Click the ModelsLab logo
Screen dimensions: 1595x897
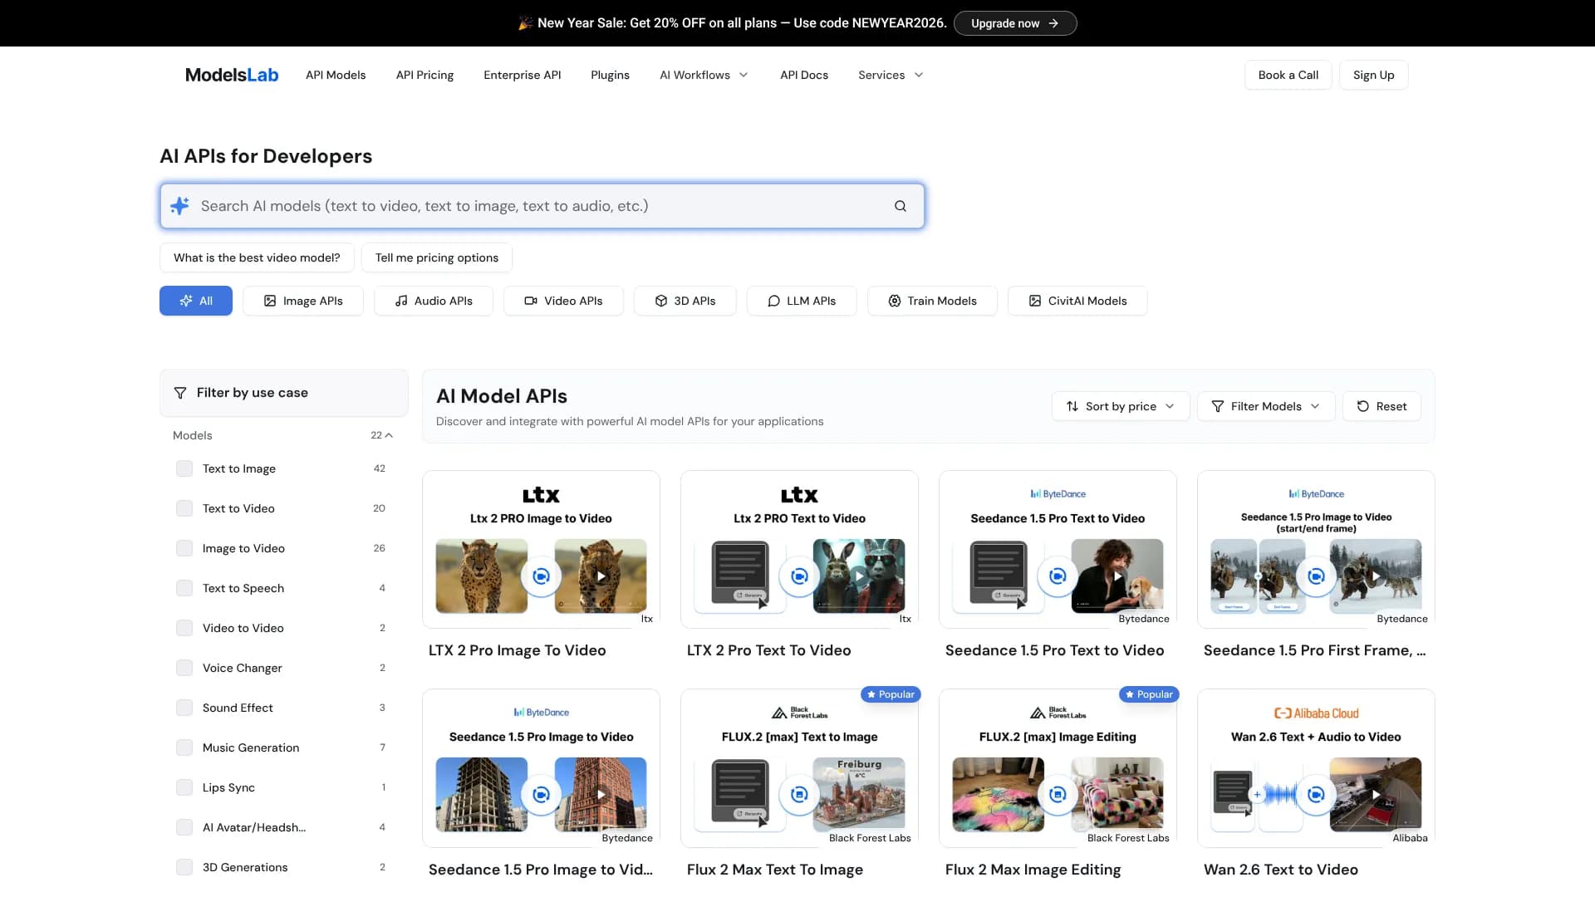coord(232,75)
